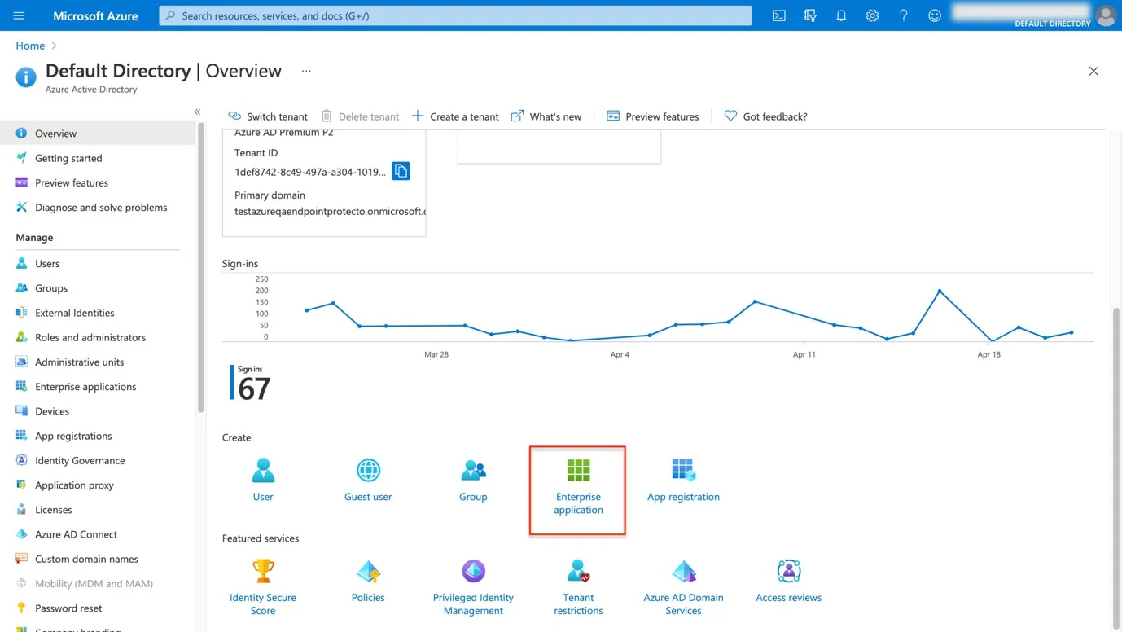Close the Default Directory blade
1122x632 pixels.
pyautogui.click(x=1094, y=72)
